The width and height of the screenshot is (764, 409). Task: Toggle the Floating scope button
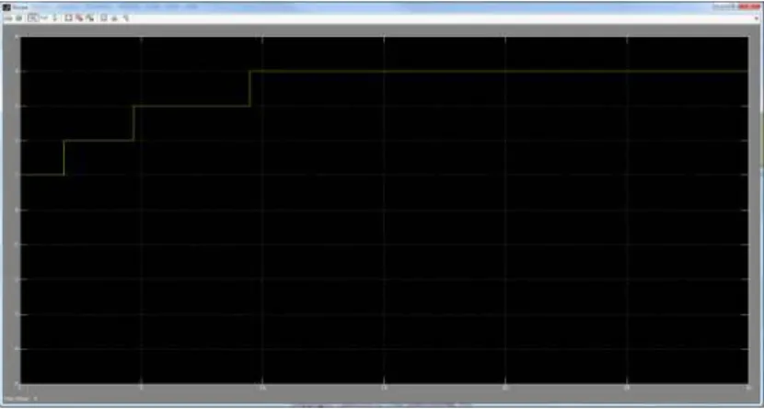point(103,18)
